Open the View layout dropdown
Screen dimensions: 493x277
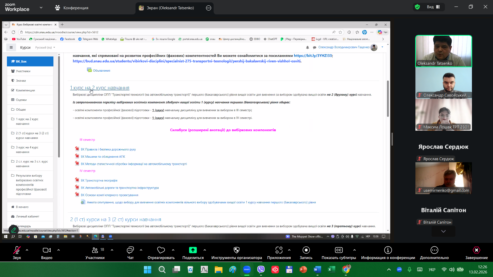[433, 7]
